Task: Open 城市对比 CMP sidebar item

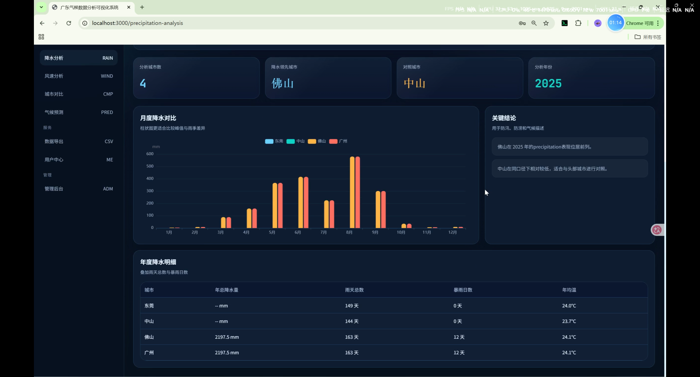Action: 78,94
